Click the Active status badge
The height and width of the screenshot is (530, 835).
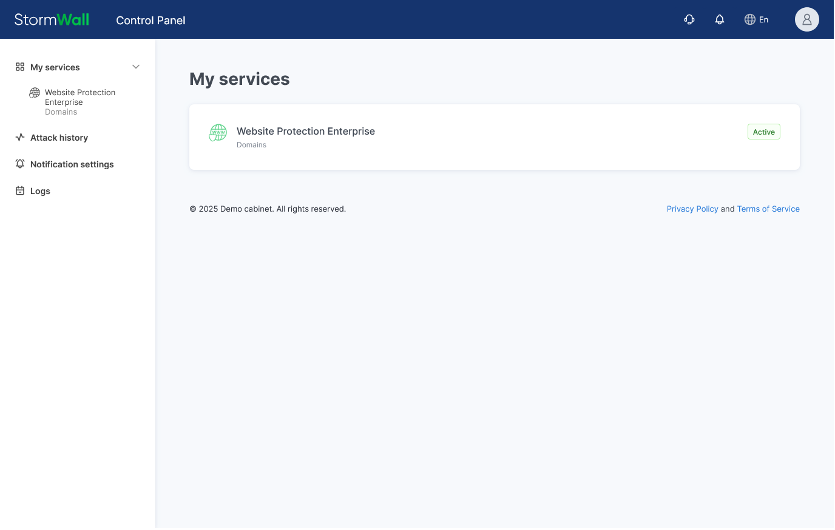pyautogui.click(x=763, y=132)
